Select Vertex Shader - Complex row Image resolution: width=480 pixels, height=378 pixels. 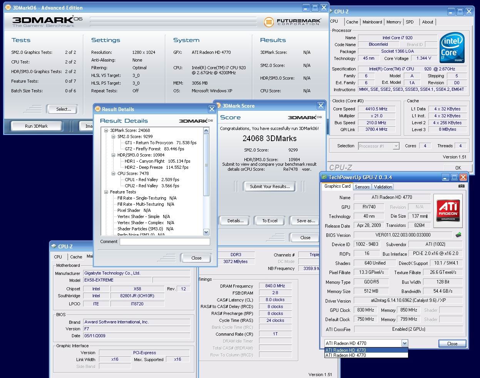pyautogui.click(x=146, y=223)
